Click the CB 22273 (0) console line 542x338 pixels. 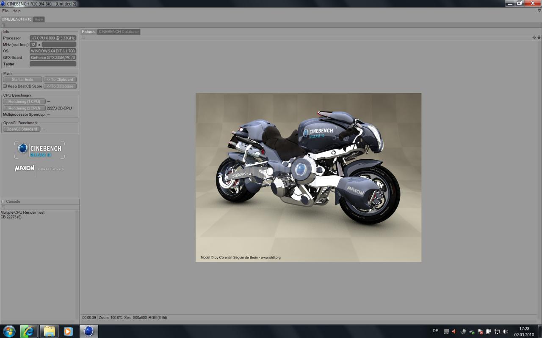coord(11,217)
